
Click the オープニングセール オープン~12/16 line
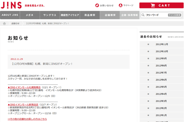(x=32, y=113)
